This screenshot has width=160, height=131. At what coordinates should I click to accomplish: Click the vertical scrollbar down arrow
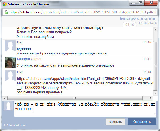point(155,93)
